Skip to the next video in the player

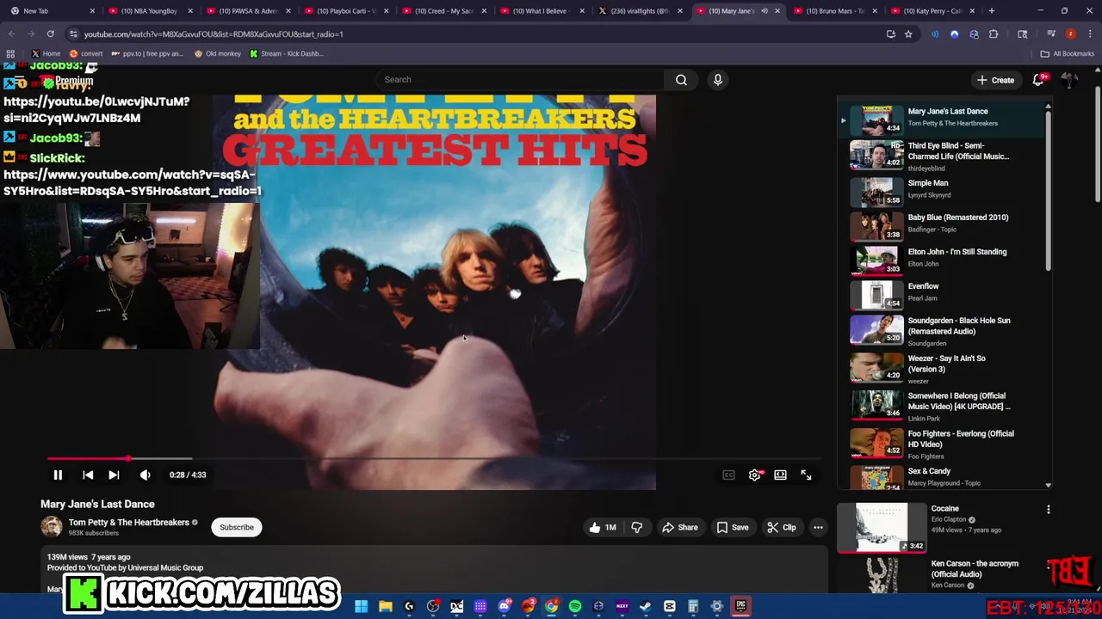(114, 475)
